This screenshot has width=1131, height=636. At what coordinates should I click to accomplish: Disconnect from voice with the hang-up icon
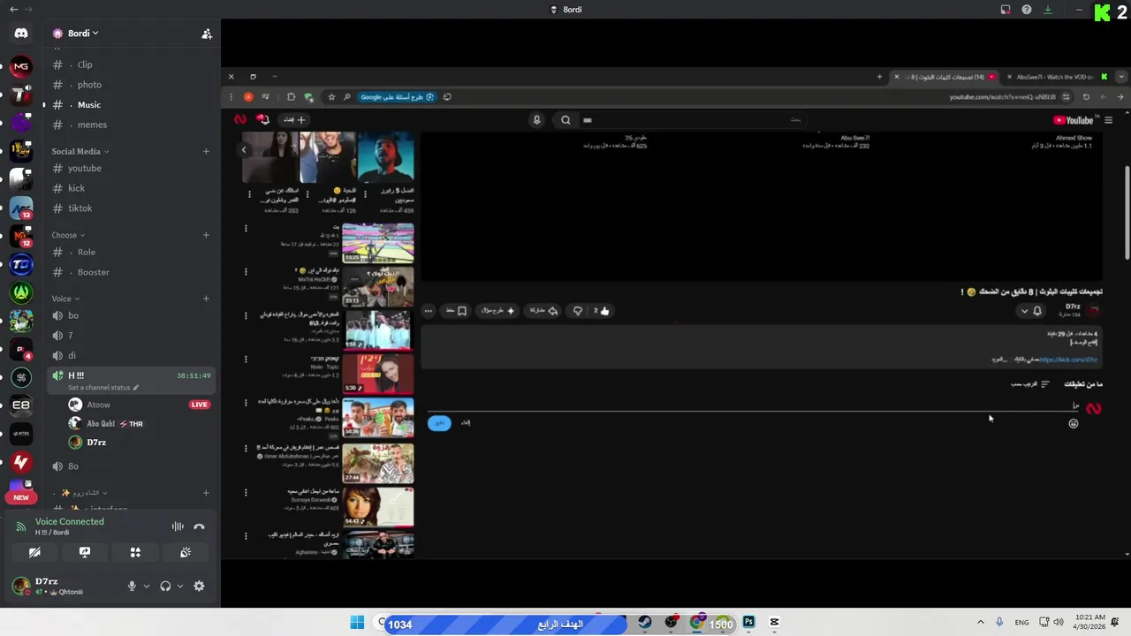[x=199, y=526]
